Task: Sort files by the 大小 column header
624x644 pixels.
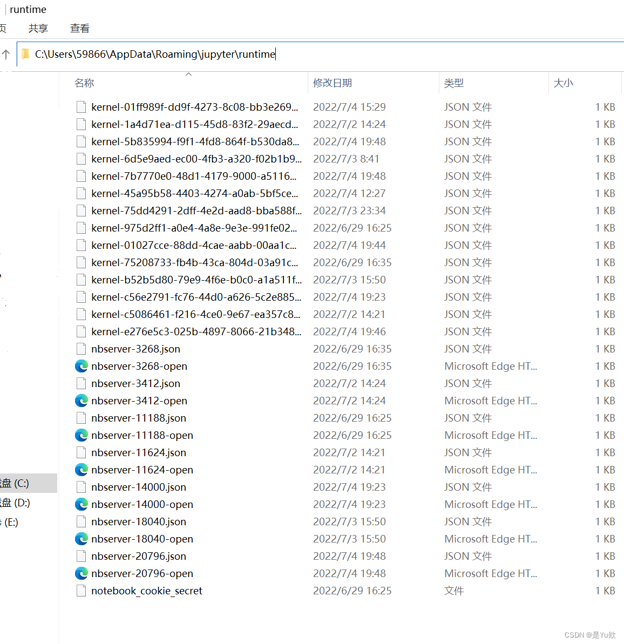Action: 563,83
